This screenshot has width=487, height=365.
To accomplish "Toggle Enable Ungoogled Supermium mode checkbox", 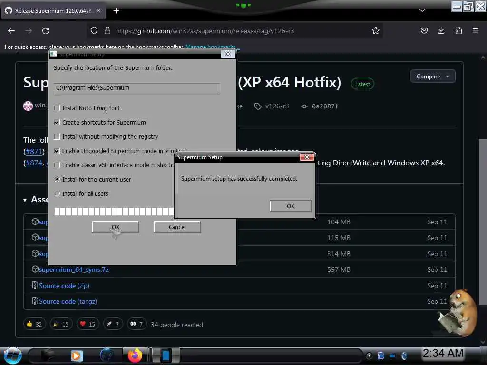I will click(x=57, y=151).
